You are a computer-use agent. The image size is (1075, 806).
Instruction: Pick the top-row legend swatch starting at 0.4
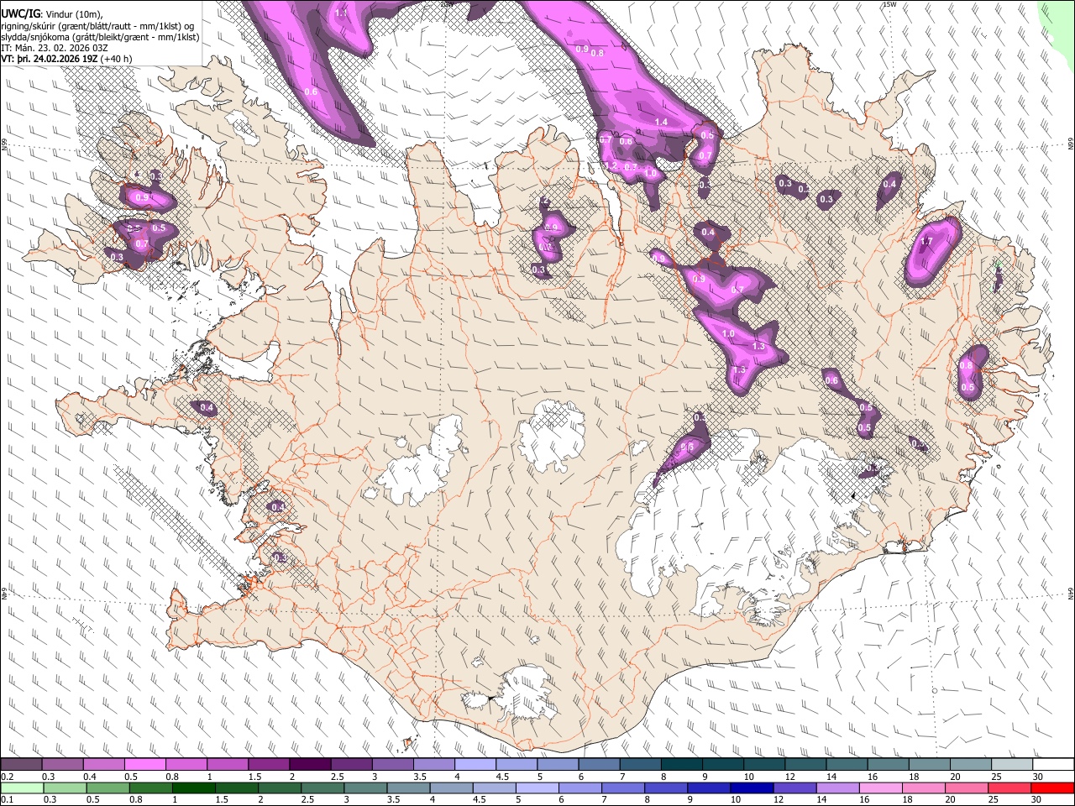[103, 765]
